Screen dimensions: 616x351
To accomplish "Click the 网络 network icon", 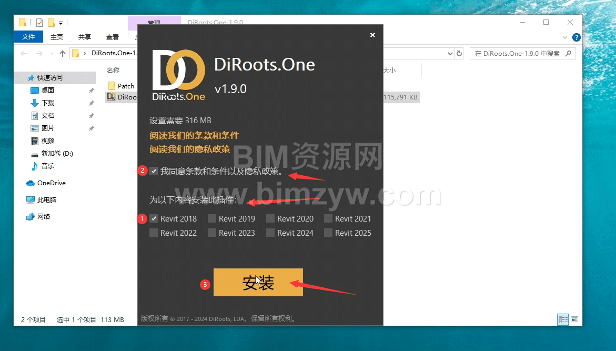I will tap(31, 217).
